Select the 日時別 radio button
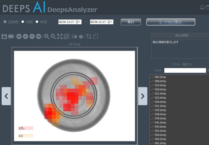209x145 pixels. (5, 22)
